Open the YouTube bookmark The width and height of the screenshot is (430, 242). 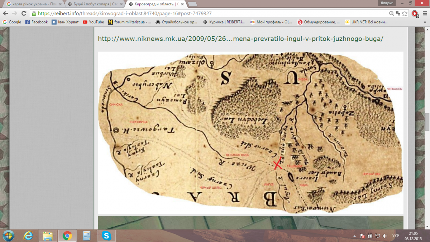click(93, 22)
